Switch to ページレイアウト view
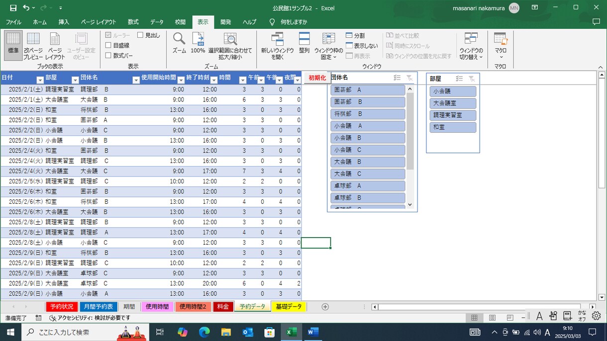This screenshot has height=341, width=607. point(55,45)
